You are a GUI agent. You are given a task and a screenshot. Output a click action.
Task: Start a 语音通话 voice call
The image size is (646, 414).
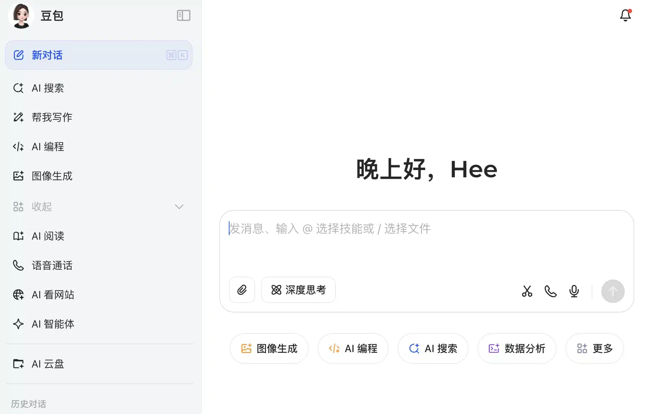click(52, 265)
